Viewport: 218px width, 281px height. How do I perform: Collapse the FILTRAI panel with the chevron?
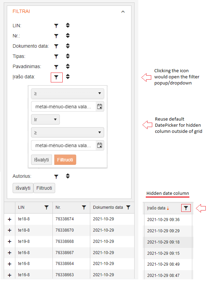point(123,12)
